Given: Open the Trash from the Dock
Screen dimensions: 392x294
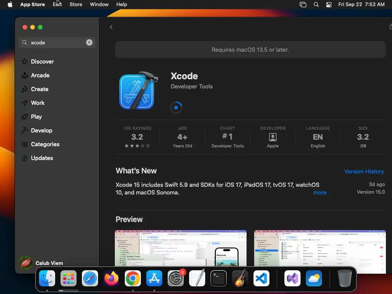Looking at the screenshot, I should click(345, 278).
